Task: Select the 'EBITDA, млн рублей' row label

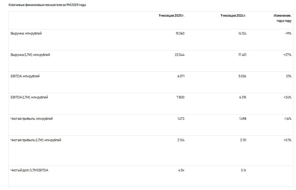Action: (x=25, y=76)
